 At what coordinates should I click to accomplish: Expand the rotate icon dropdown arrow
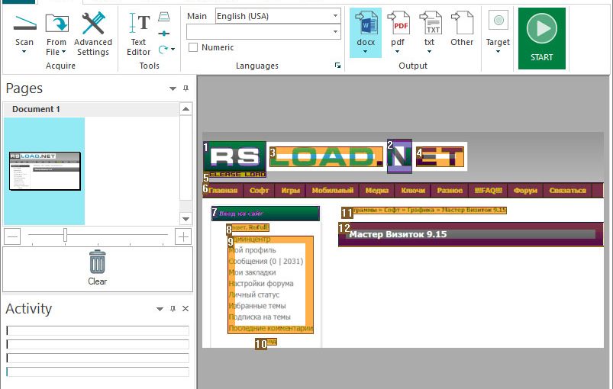173,50
